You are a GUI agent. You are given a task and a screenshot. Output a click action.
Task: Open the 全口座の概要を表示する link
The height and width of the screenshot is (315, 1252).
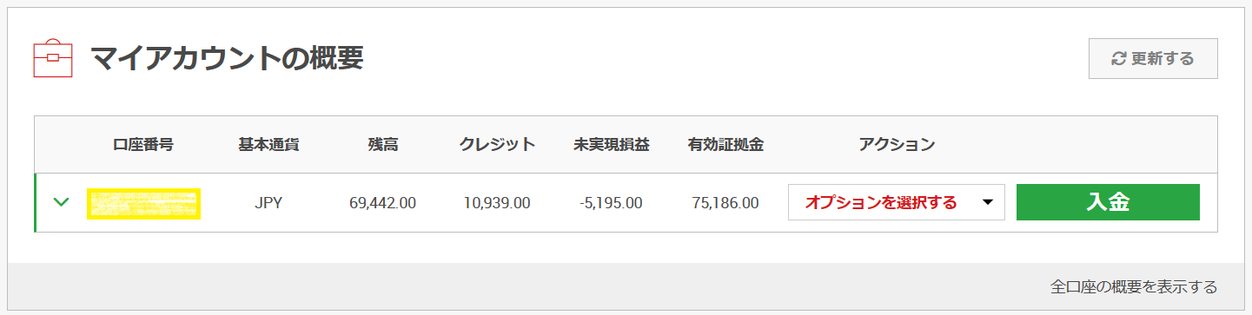click(1133, 286)
